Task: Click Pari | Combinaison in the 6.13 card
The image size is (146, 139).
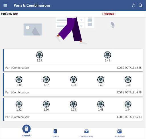Action: 17,117
